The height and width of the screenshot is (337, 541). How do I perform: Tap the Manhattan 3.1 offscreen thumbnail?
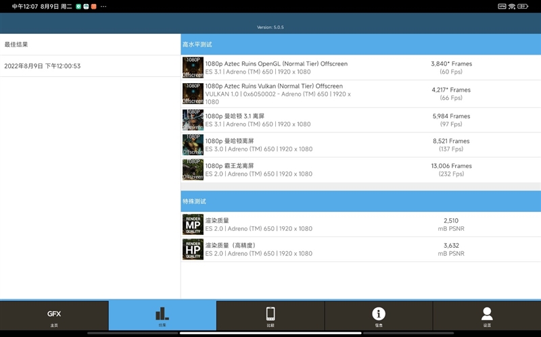(193, 120)
